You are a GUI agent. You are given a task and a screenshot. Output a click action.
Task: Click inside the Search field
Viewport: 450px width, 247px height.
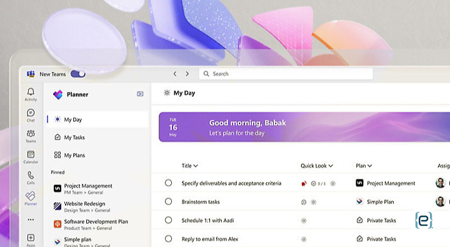click(x=286, y=74)
